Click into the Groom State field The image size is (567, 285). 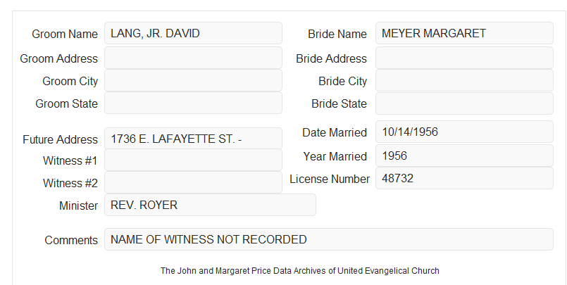pos(193,103)
